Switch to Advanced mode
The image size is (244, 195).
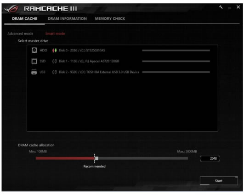coord(20,33)
